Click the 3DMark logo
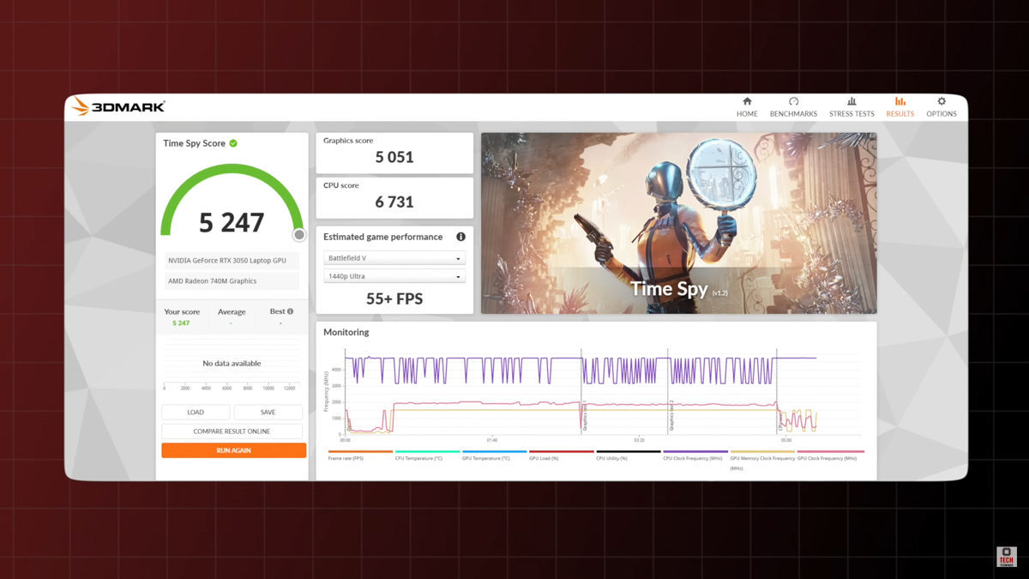The image size is (1029, 579). [118, 106]
